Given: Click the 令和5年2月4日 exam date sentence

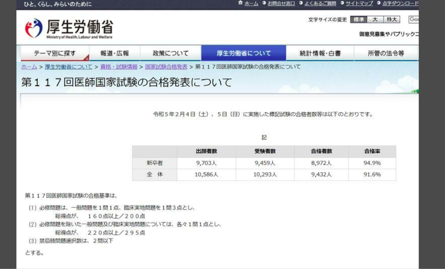Looking at the screenshot, I should pyautogui.click(x=263, y=114).
